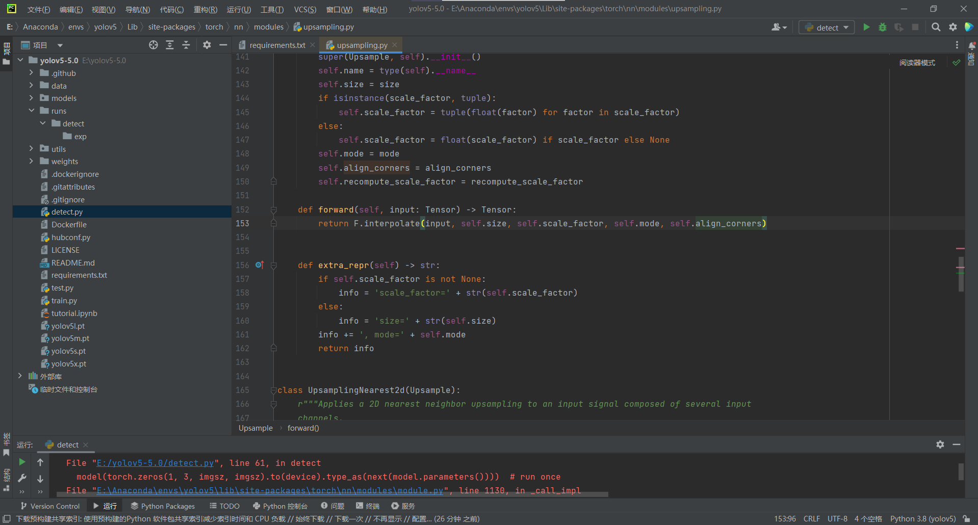Open run panel wrench settings icon
978x525 pixels.
tap(22, 478)
